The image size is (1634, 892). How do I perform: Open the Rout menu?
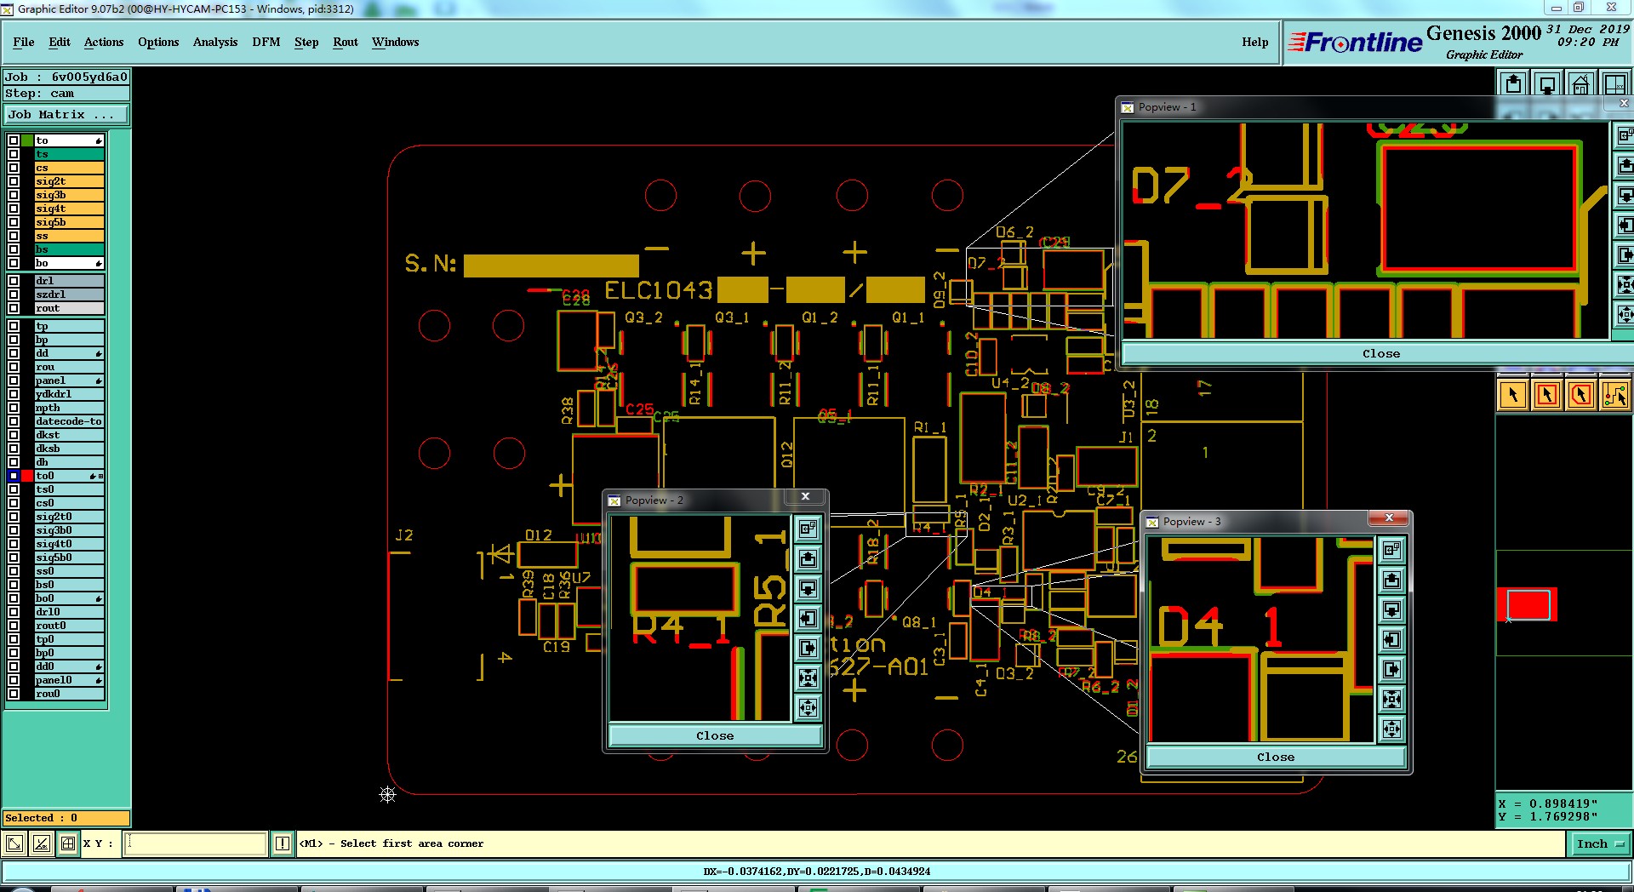click(346, 42)
